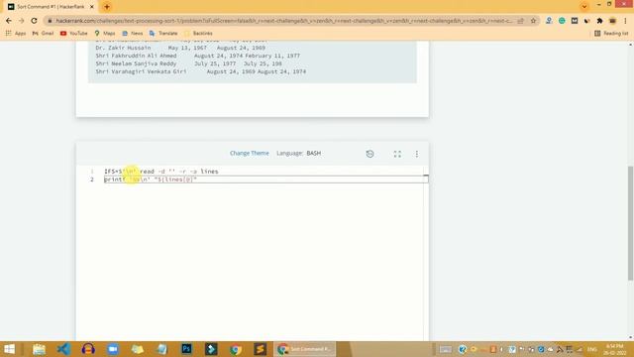Open the Language BASH dropdown
Screen dimensions: 634x357
[x=299, y=153]
